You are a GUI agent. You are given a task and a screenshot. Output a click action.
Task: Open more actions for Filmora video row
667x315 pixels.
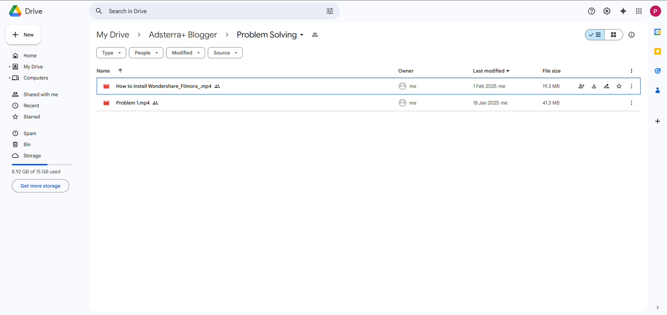click(x=632, y=86)
